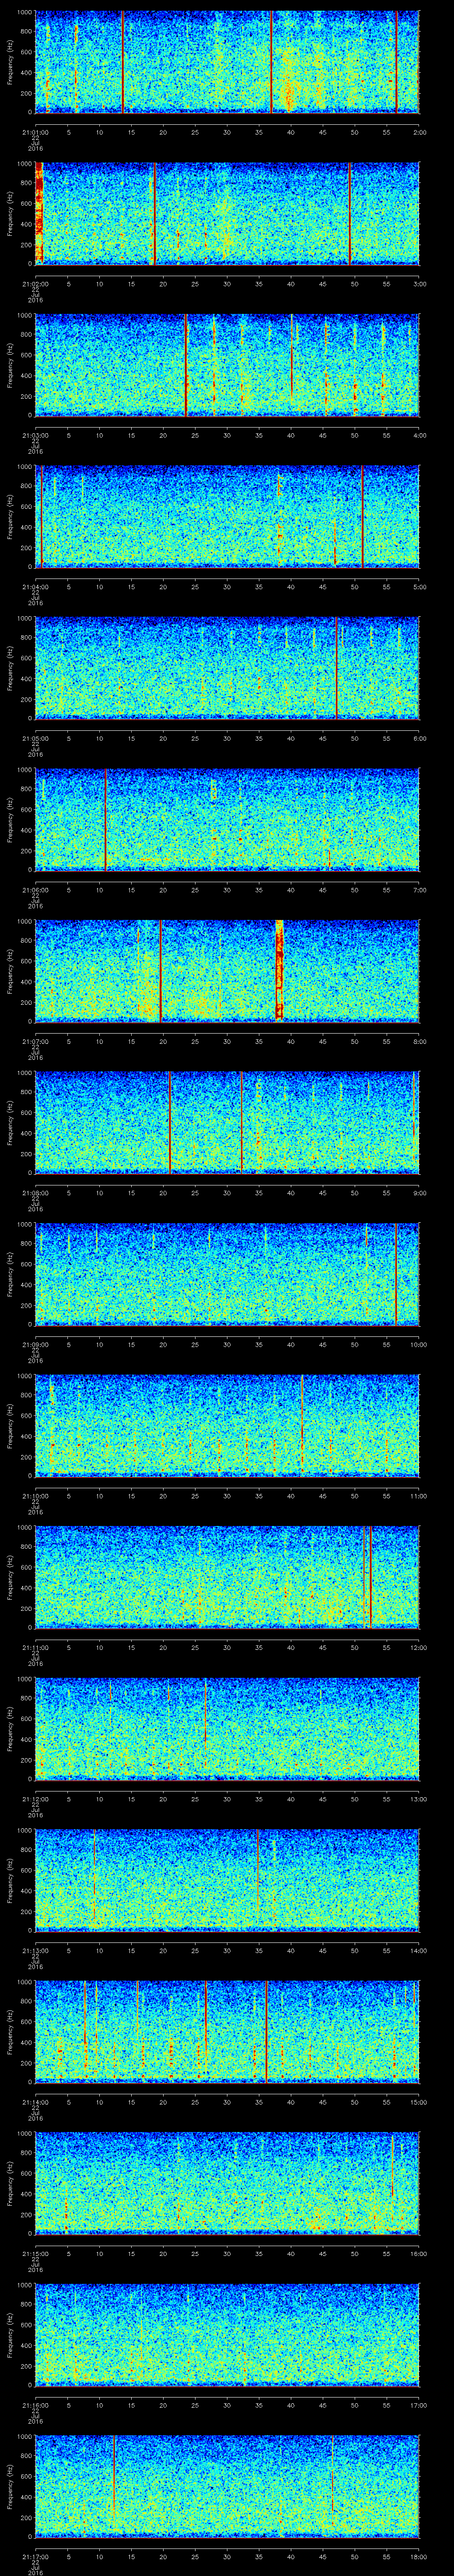The image size is (454, 2576).
Task: Click the red vertical line in the 21:06:00 panel
Action: pos(106,820)
